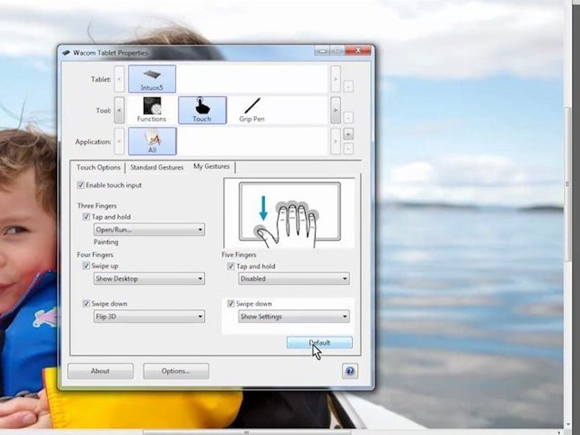Close the Wacom Tablet Properties window
Viewport: 580px width, 435px height.
click(358, 51)
